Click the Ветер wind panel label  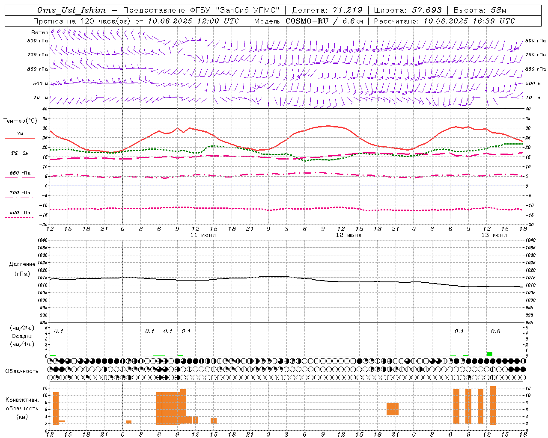click(39, 33)
